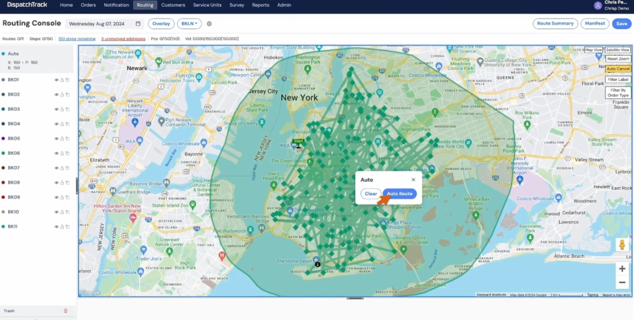The height and width of the screenshot is (320, 634).
Task: Close the Auto popup with X
Action: [413, 180]
